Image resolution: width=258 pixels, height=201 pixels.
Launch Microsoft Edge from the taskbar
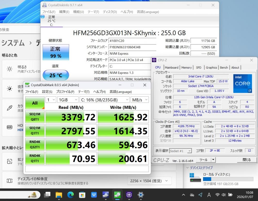70,195
